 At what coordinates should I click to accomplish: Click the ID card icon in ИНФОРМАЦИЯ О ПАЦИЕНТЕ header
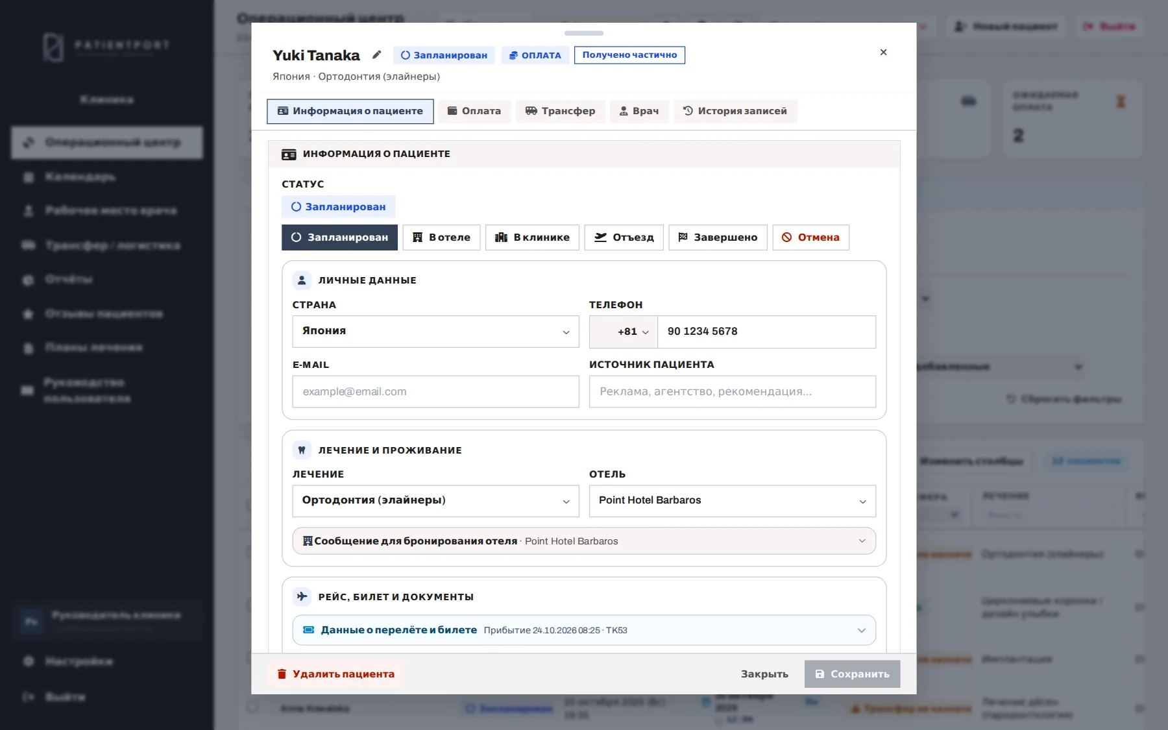(x=289, y=154)
